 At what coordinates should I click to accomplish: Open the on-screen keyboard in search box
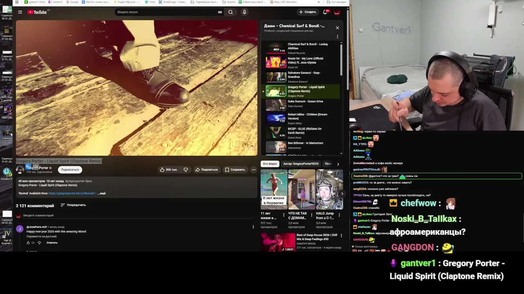[x=220, y=12]
